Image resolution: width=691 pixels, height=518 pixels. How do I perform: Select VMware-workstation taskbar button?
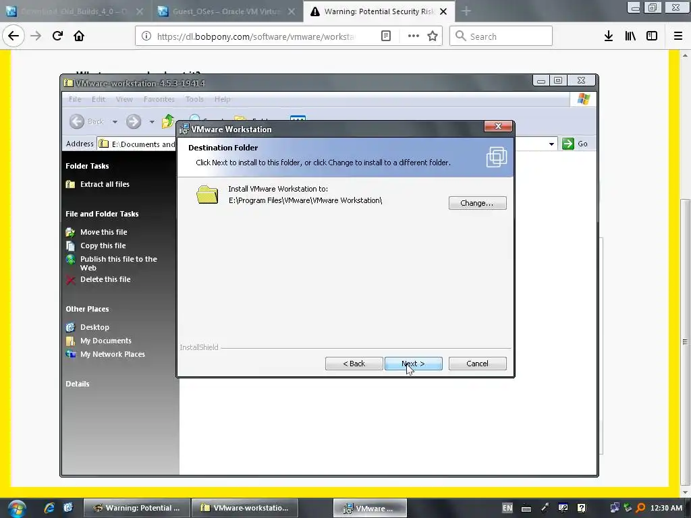point(245,508)
